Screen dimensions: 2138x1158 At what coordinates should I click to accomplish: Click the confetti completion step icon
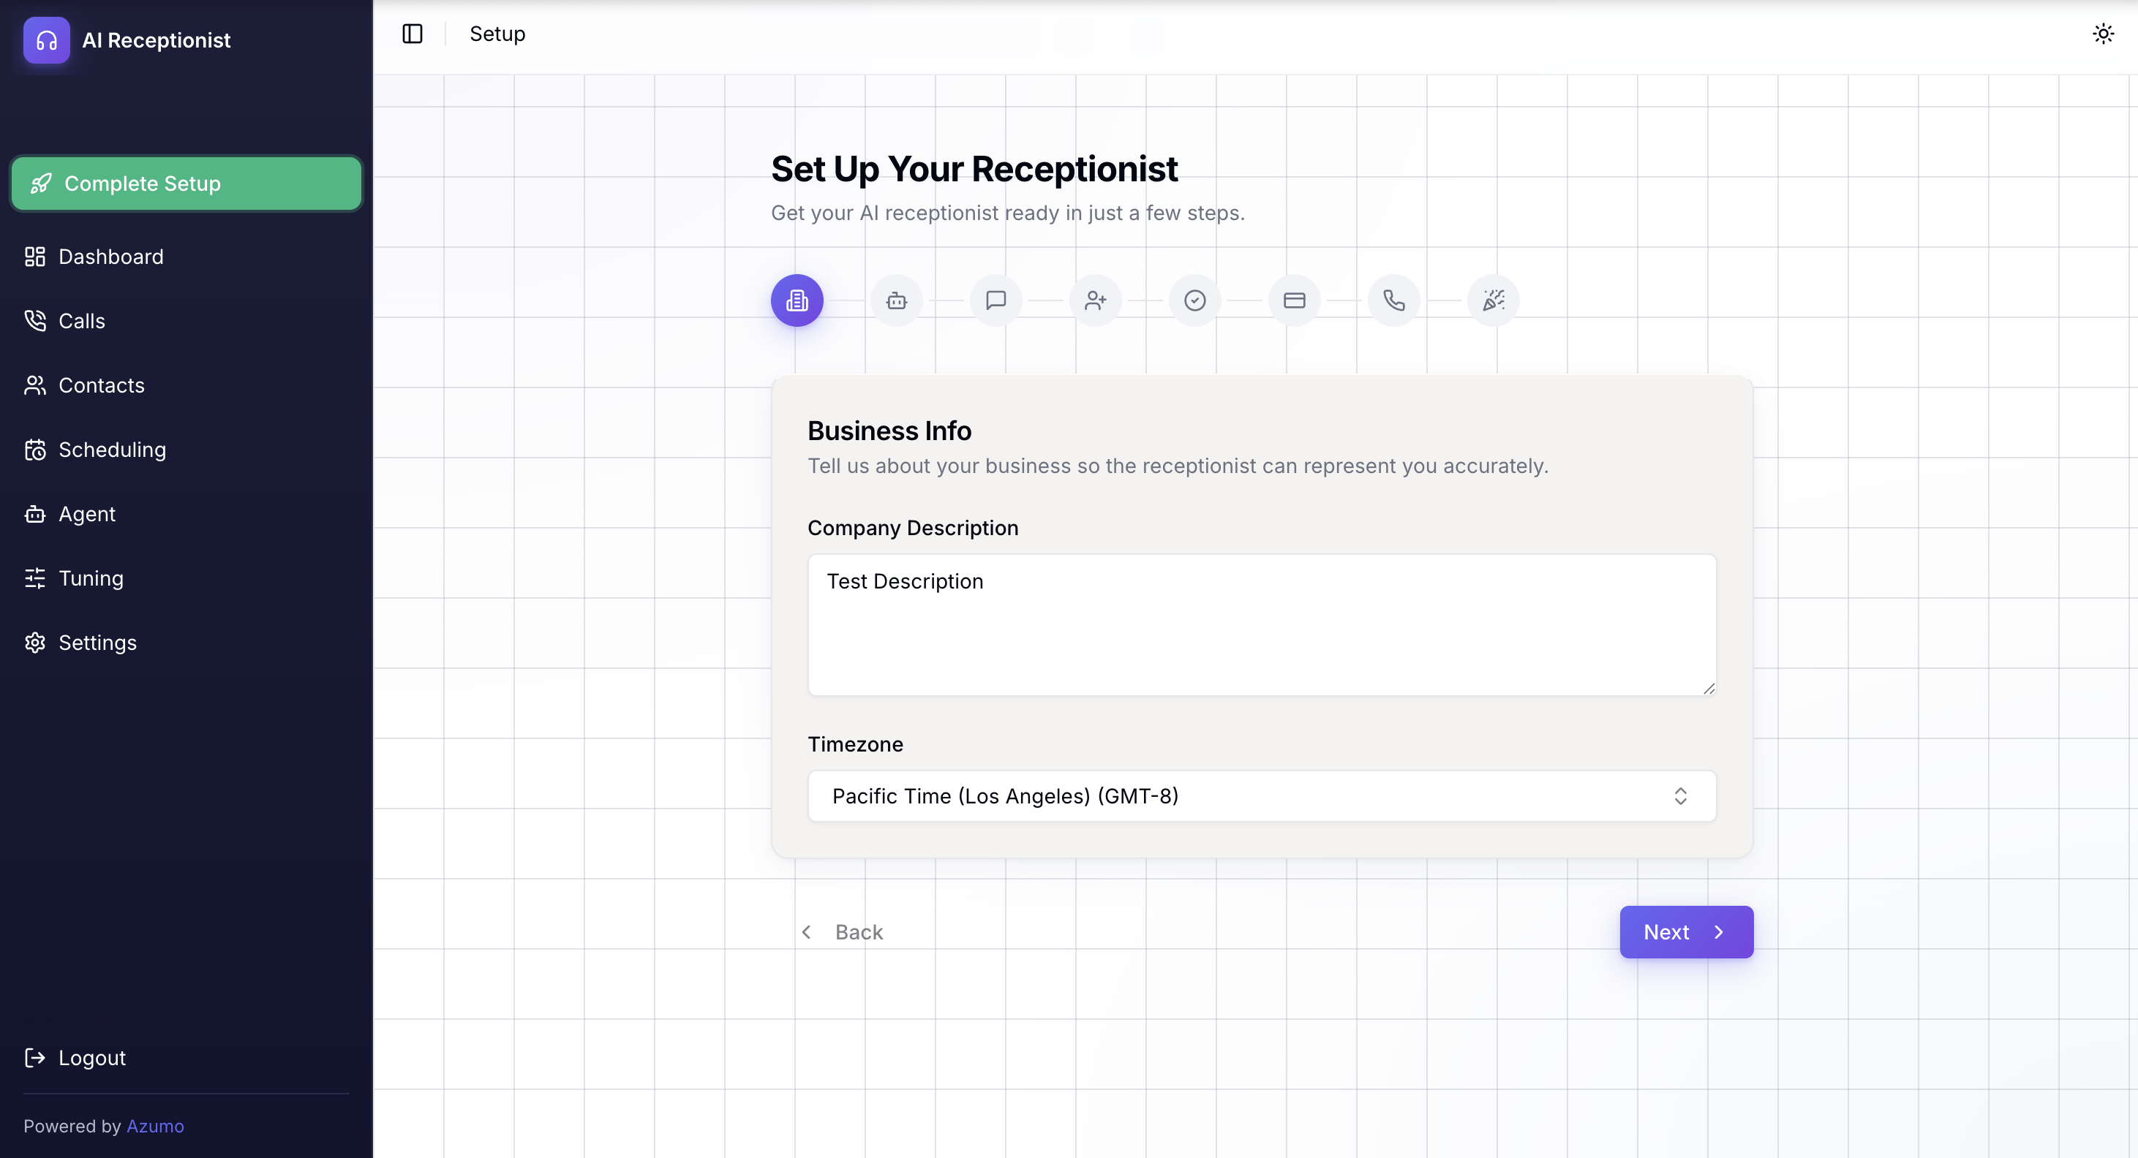pyautogui.click(x=1493, y=300)
